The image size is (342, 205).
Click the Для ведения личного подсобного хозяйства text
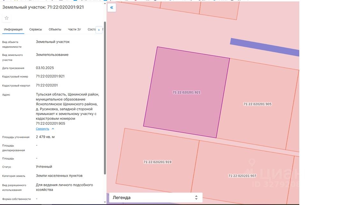click(64, 187)
